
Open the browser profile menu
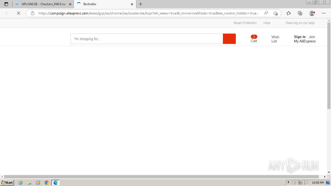pyautogui.click(x=312, y=13)
